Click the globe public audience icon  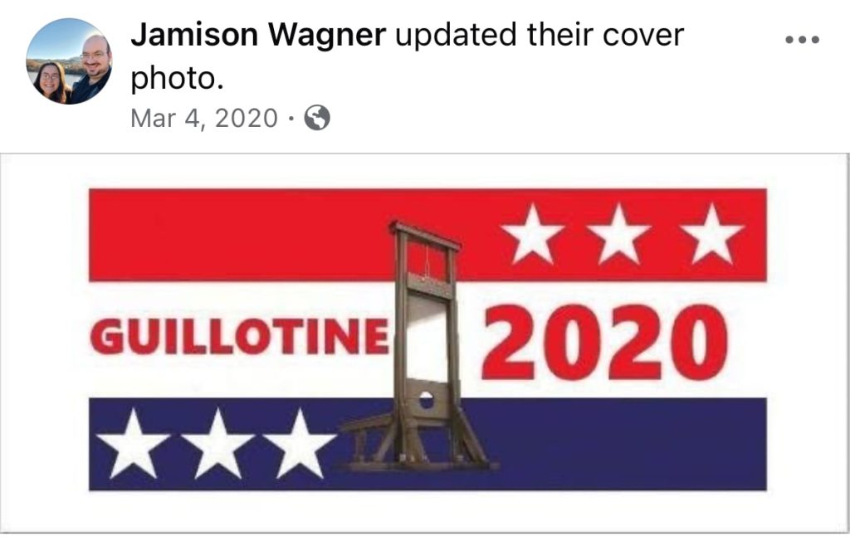pos(317,118)
